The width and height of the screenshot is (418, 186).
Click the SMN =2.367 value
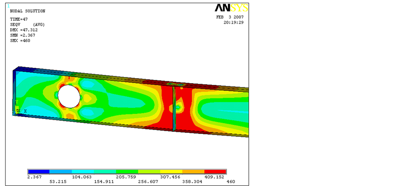click(23, 35)
